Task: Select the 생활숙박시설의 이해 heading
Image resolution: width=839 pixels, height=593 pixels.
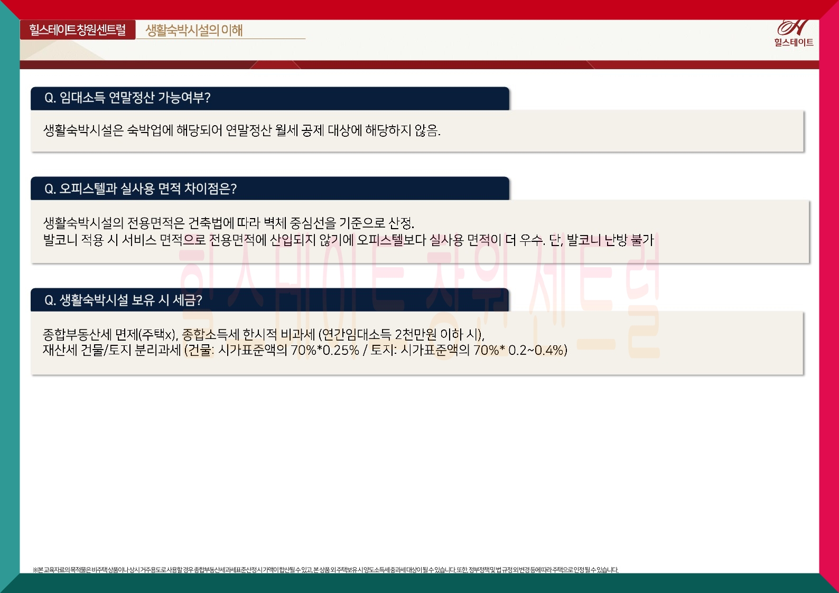Action: [x=194, y=30]
